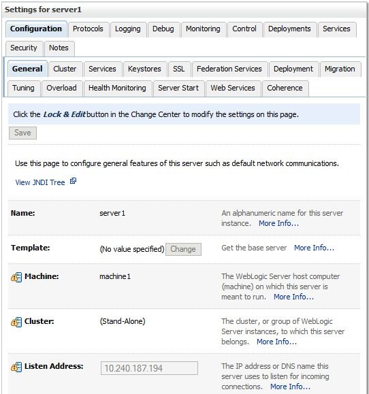Open the Health Monitoring subtab
The width and height of the screenshot is (369, 394).
point(117,88)
